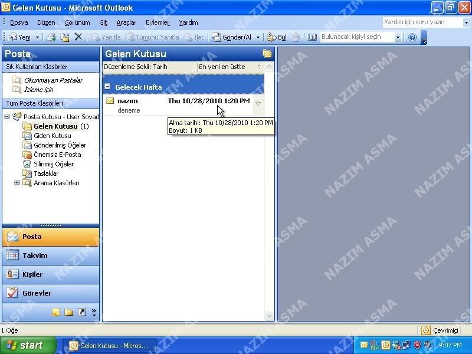Viewport: 472px width, 354px height.
Task: Click the Gönder/Al send receive button
Action: [232, 37]
